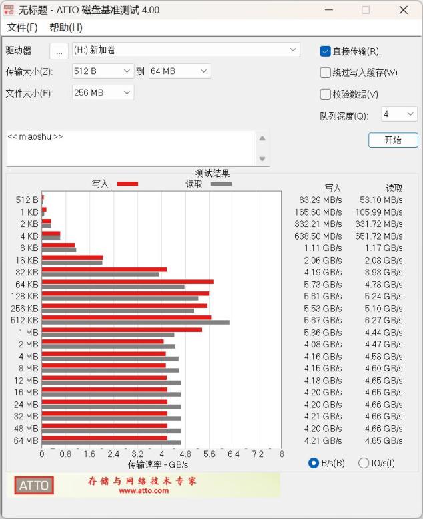The width and height of the screenshot is (423, 519).
Task: Click the ATTO logo in the banner
Action: point(34,485)
